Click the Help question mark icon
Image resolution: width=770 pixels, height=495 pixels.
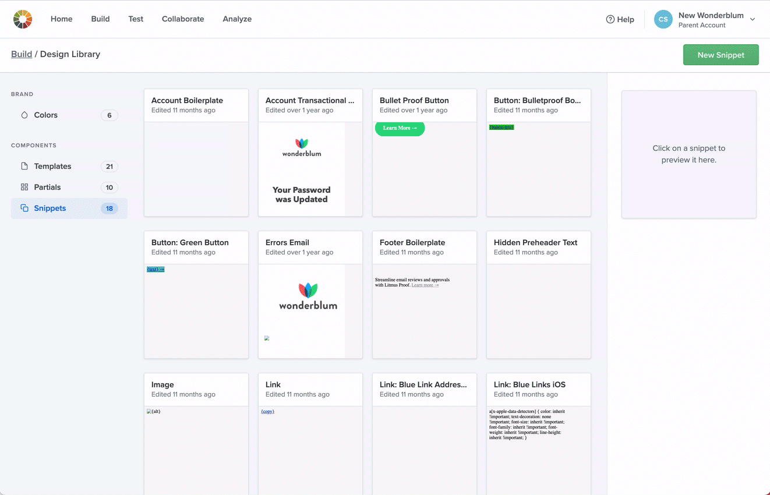pyautogui.click(x=610, y=19)
